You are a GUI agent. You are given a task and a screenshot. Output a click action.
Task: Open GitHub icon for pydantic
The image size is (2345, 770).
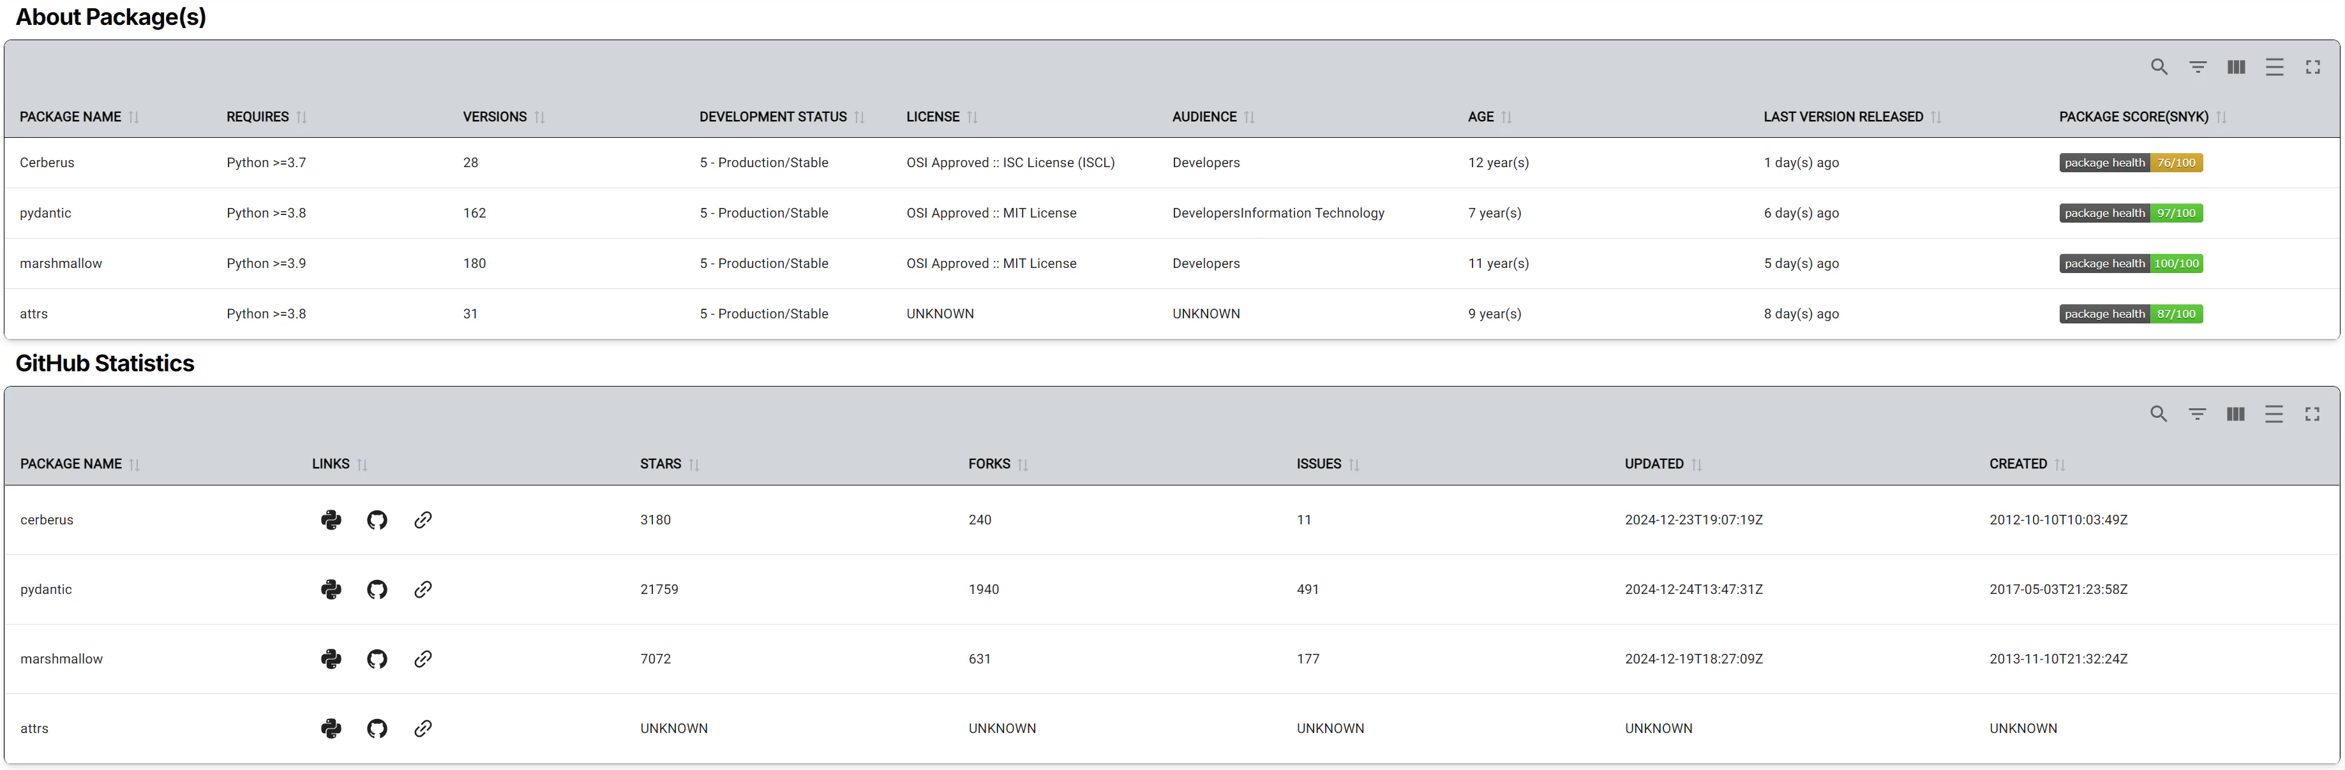coord(377,590)
